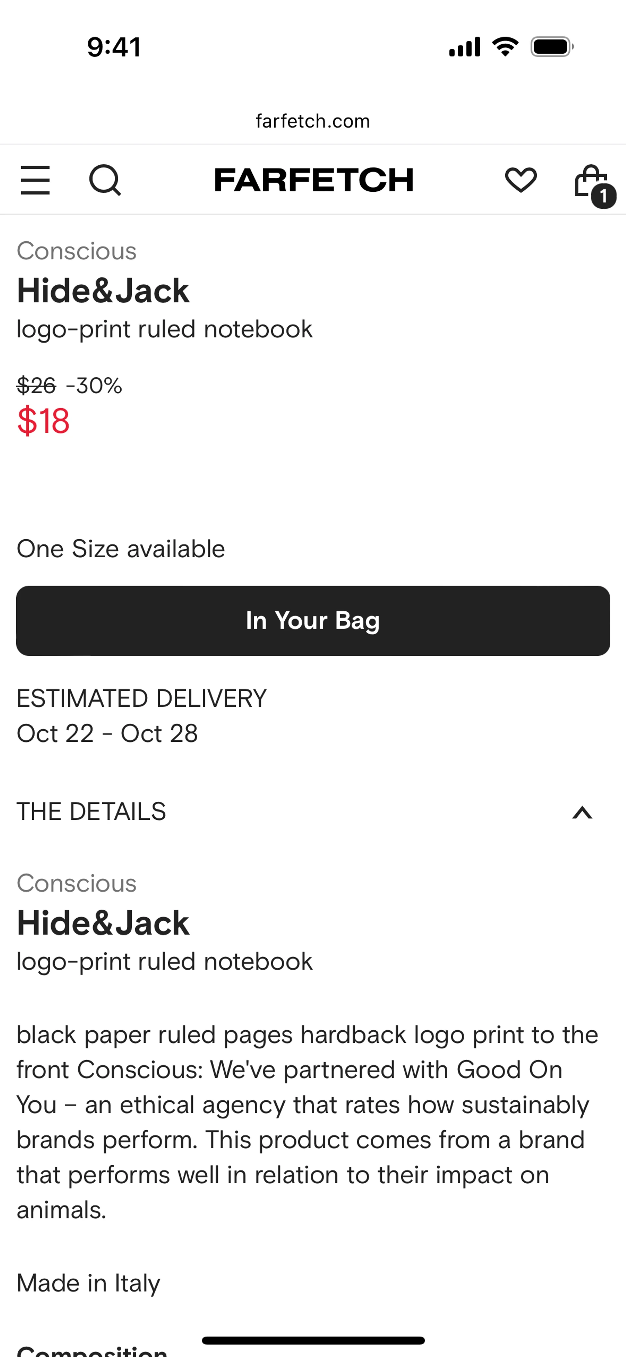The height and width of the screenshot is (1357, 626).
Task: Open Hide&Jack brand link below header
Action: pyautogui.click(x=103, y=291)
